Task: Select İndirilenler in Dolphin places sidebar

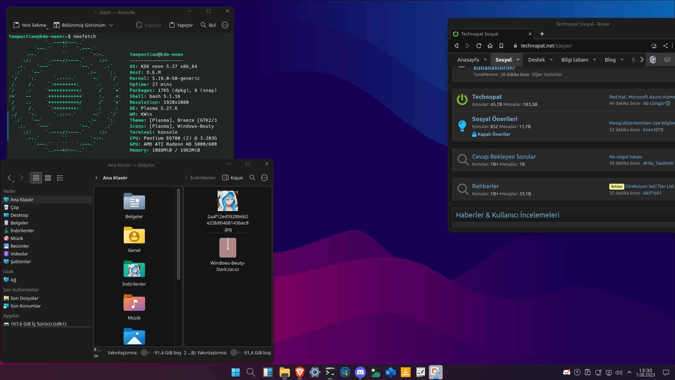Action: coord(22,230)
